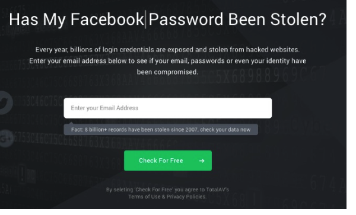Click the tooltip pointer triangle below email field
Viewport: 356px width, 215px height.
(71, 123)
